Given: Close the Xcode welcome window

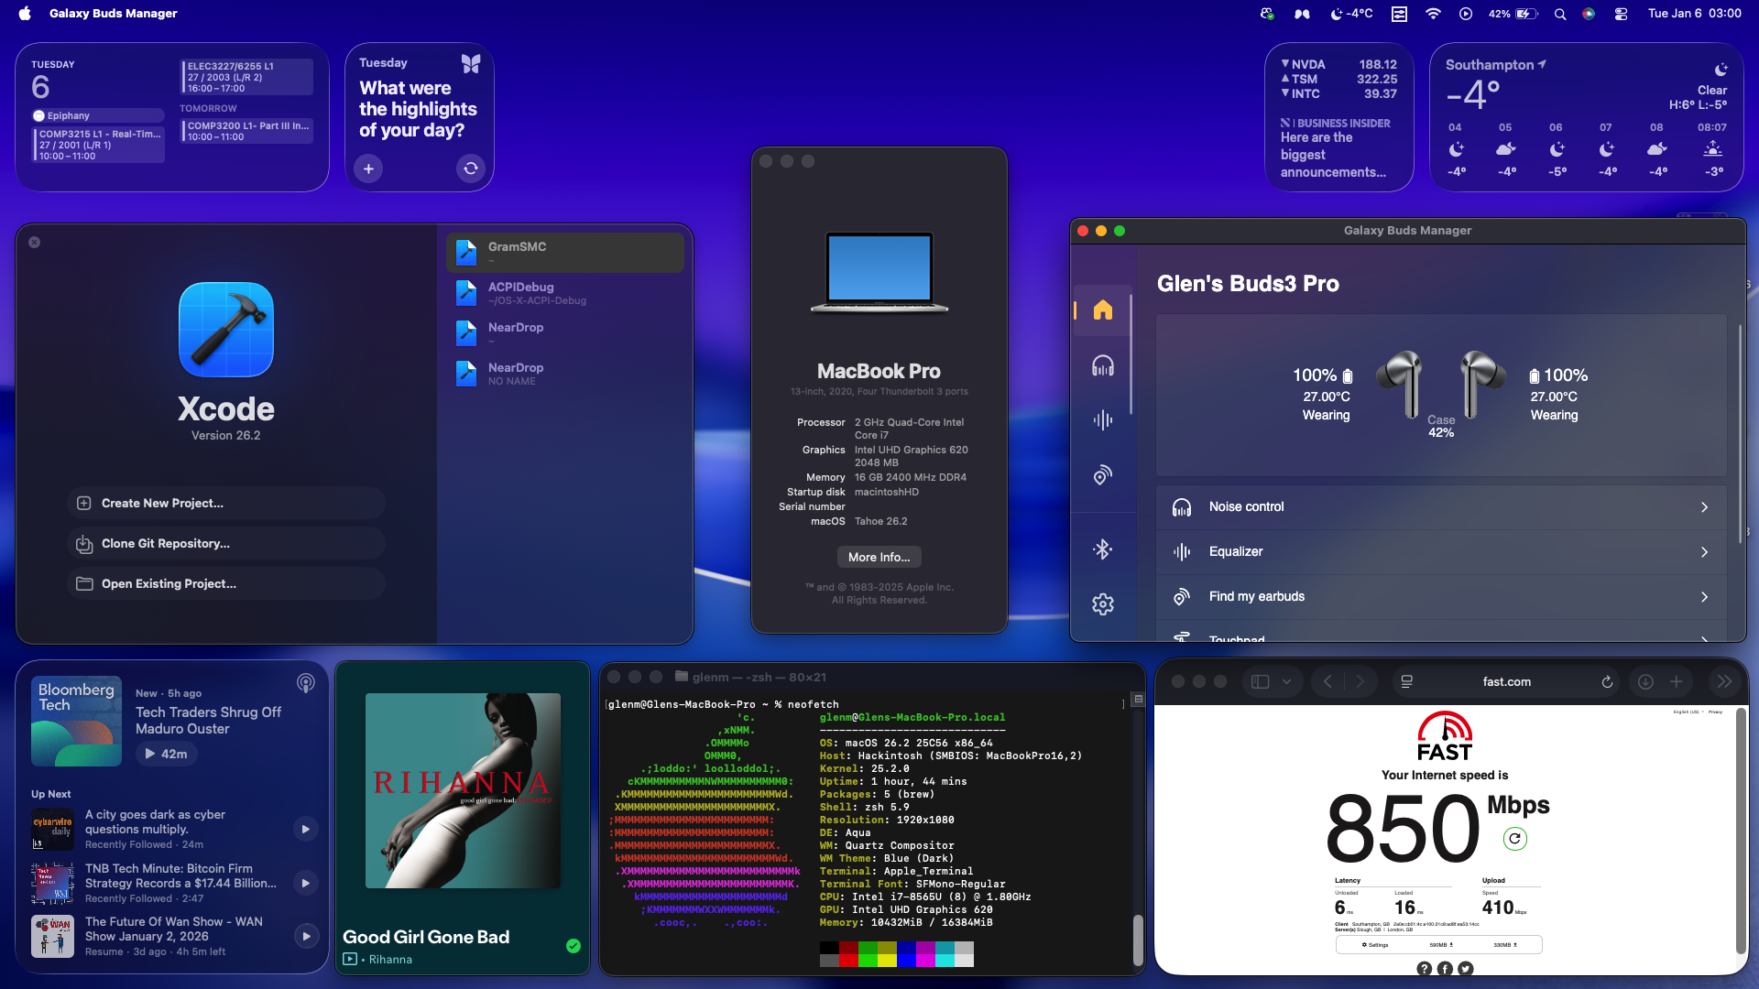Looking at the screenshot, I should point(34,243).
